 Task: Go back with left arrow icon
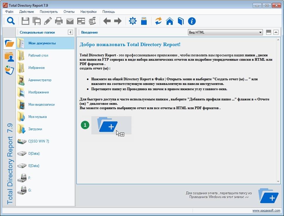pos(107,21)
